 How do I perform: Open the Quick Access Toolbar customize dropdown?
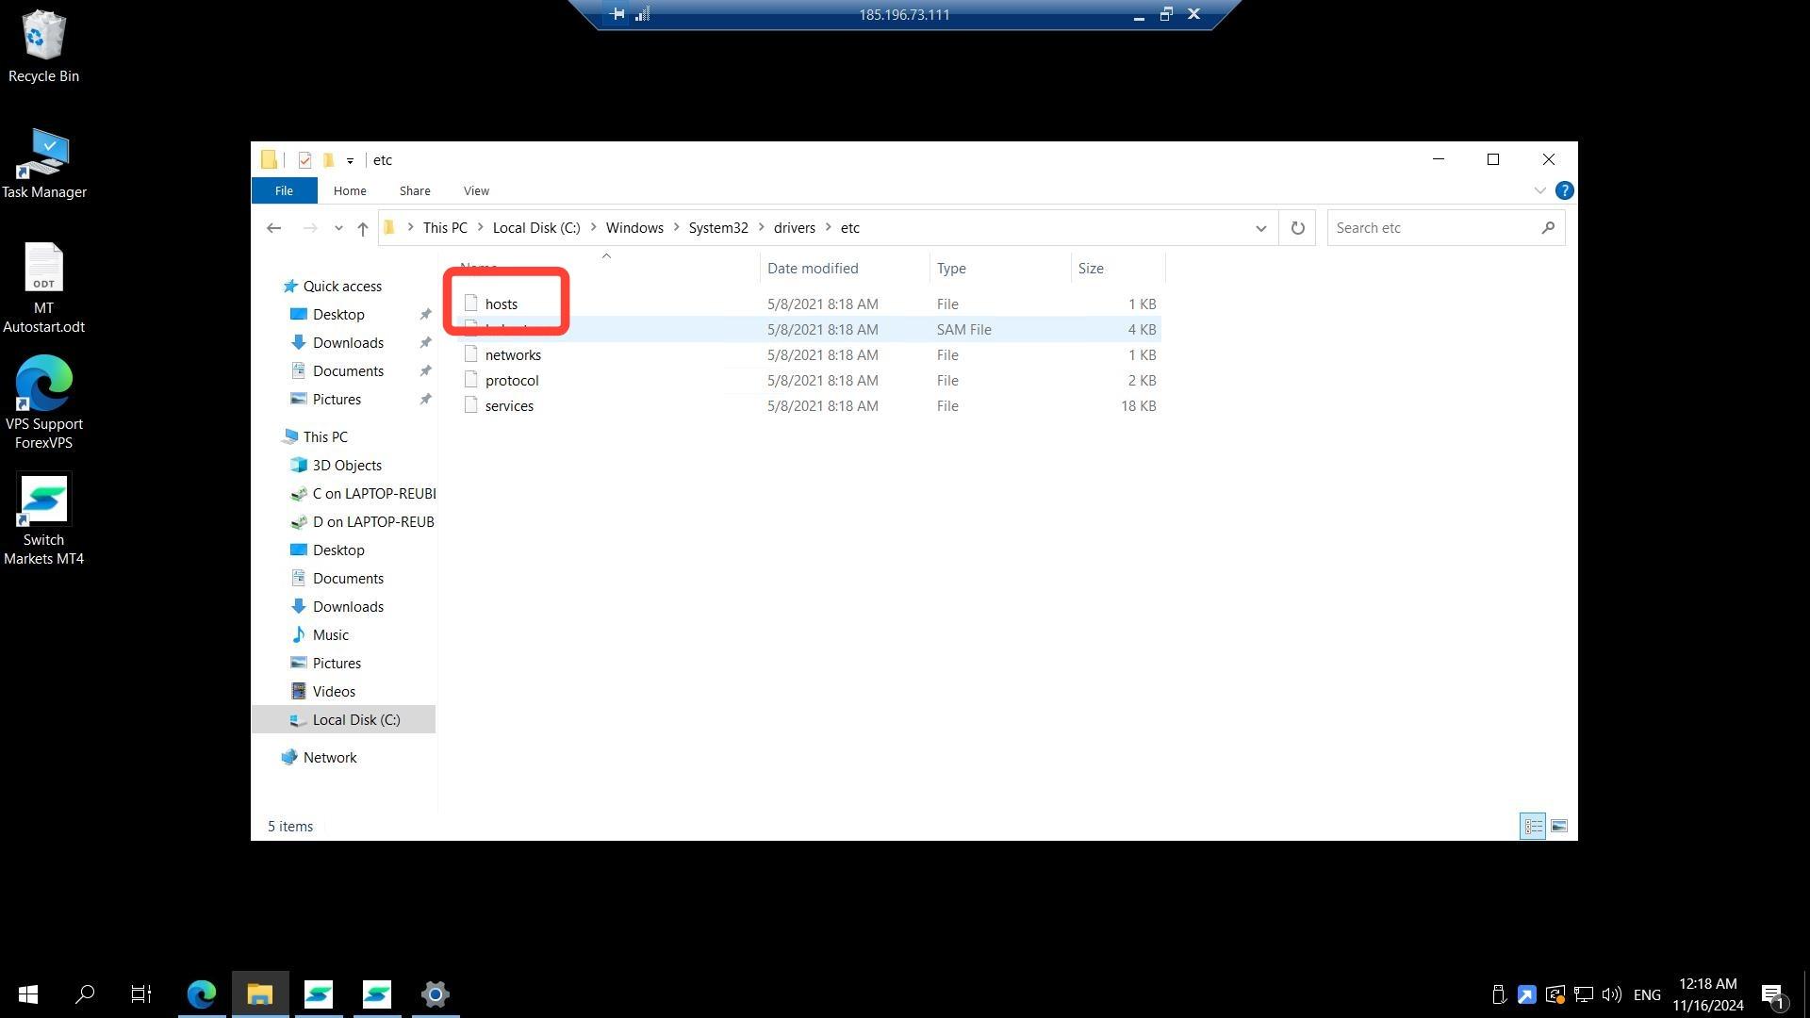click(350, 160)
